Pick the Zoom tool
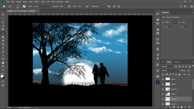 (3, 66)
